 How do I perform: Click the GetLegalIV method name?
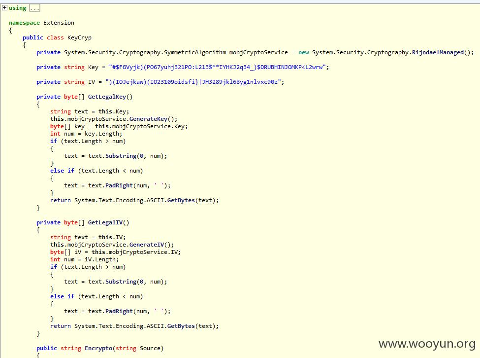pyautogui.click(x=105, y=222)
